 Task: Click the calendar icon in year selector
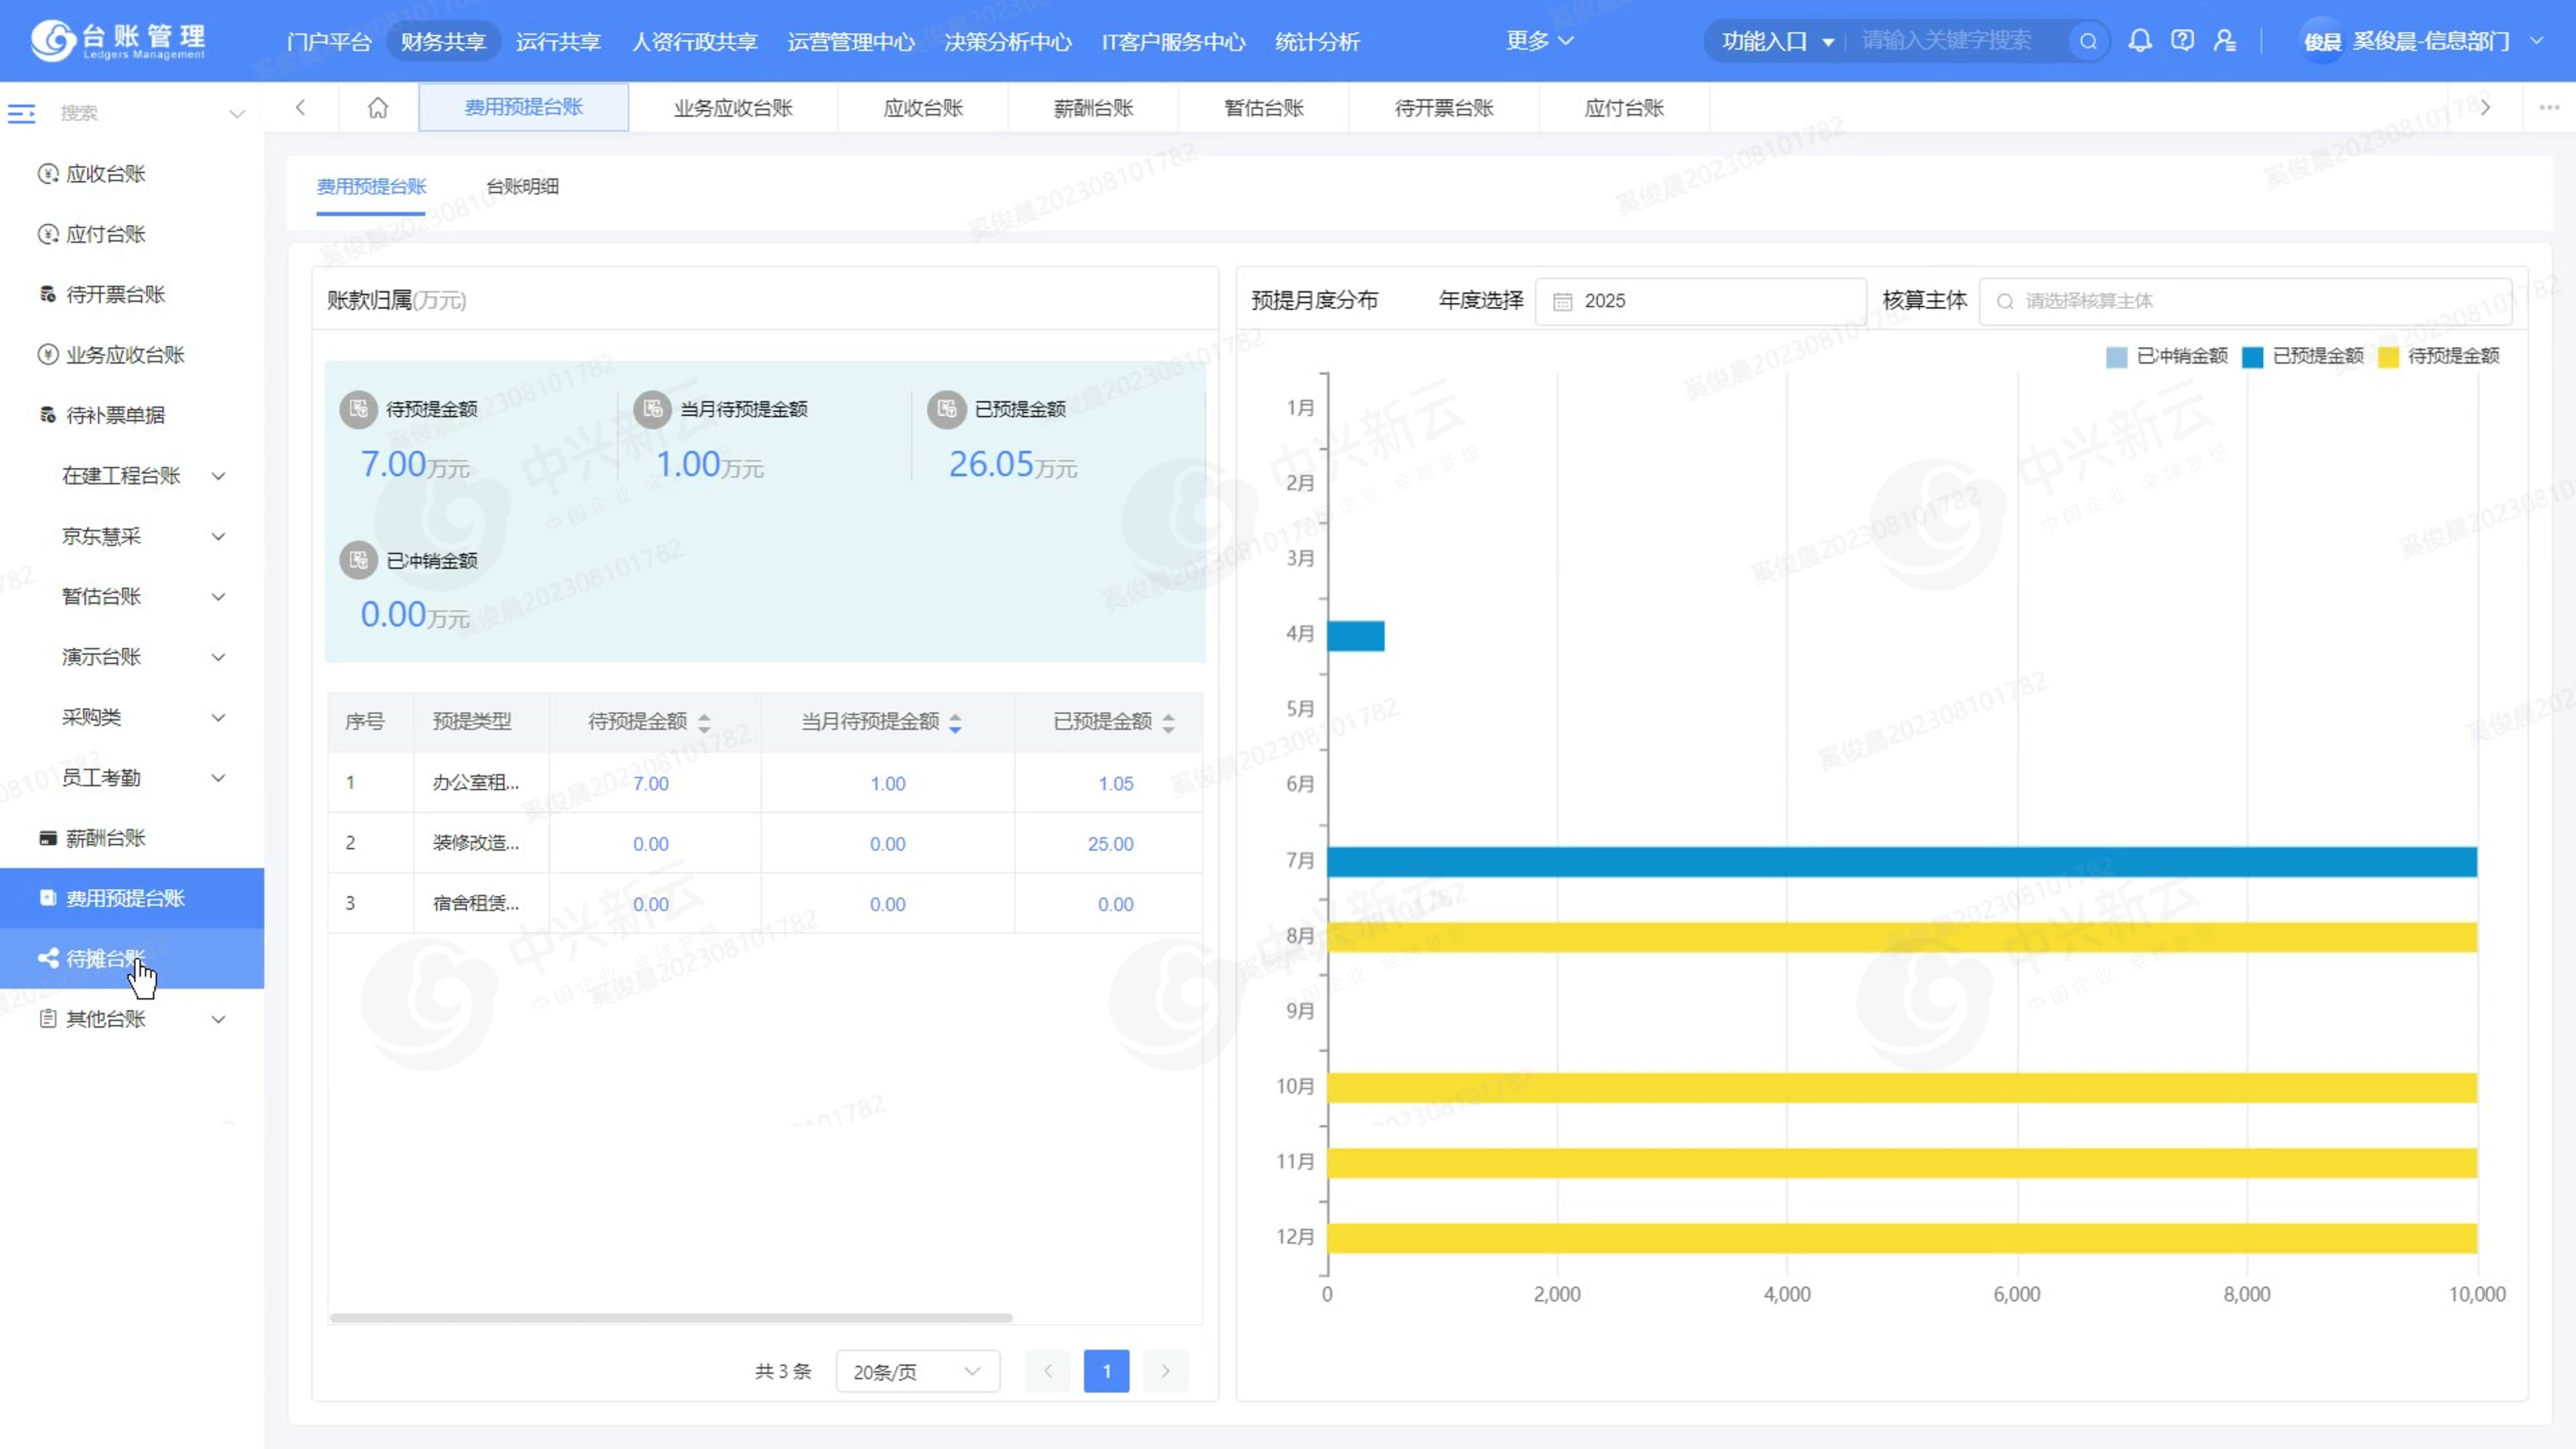pos(1562,302)
